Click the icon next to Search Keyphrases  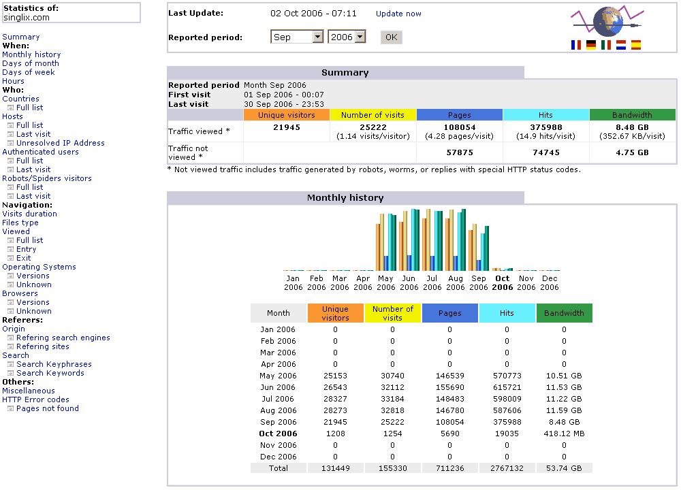10,365
